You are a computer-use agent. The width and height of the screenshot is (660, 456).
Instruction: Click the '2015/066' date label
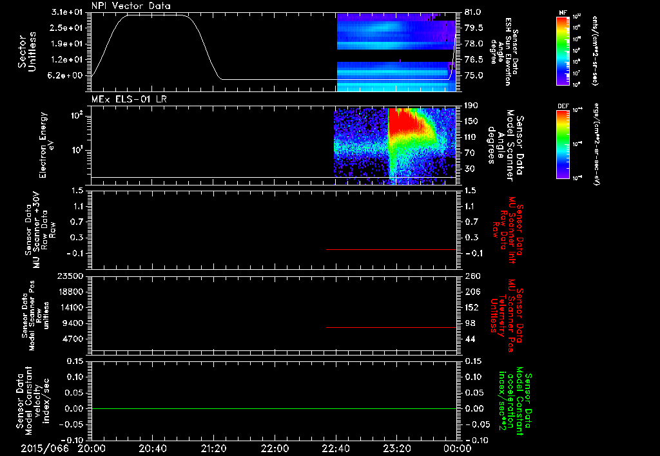point(44,448)
